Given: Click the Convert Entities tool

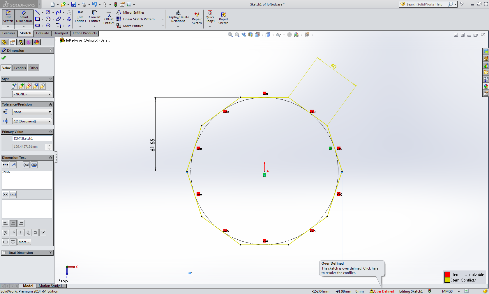Looking at the screenshot, I should [x=94, y=17].
